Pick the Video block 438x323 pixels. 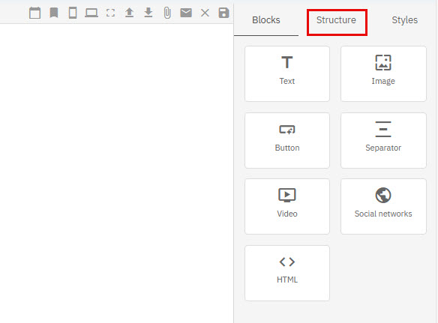[287, 207]
